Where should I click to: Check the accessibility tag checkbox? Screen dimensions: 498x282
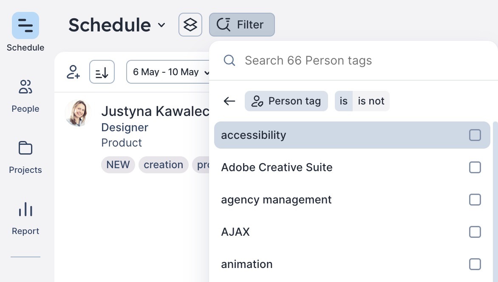tap(475, 135)
